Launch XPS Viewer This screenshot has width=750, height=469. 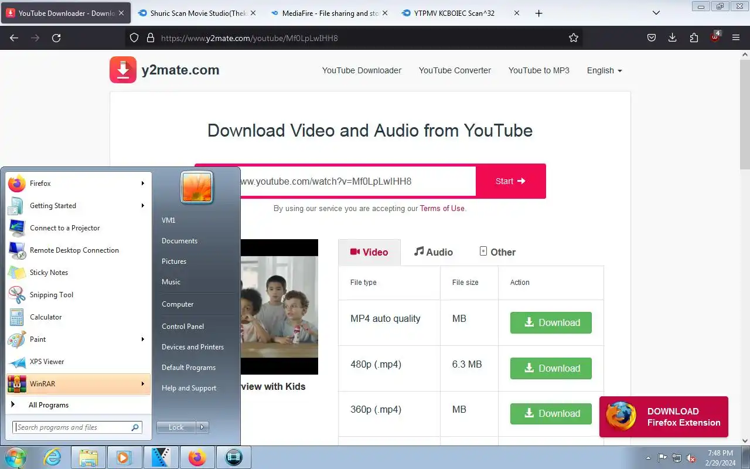(x=78, y=362)
